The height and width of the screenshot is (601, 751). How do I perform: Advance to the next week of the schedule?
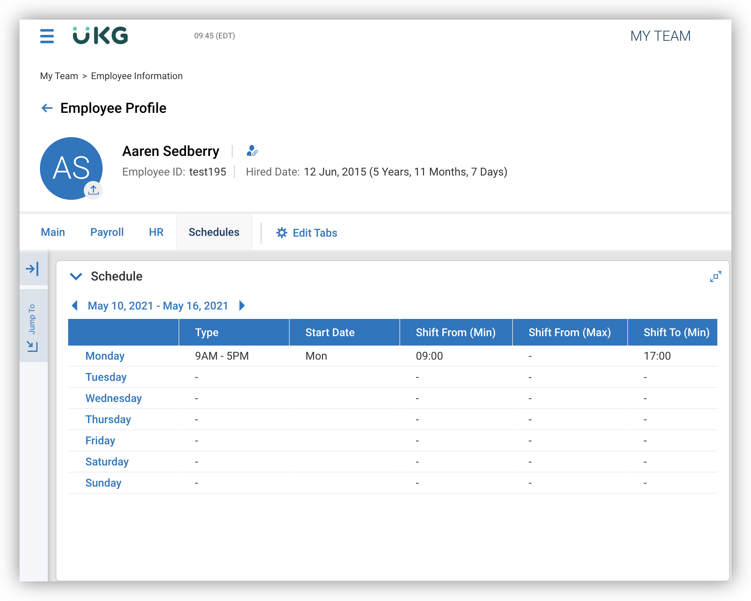[242, 306]
